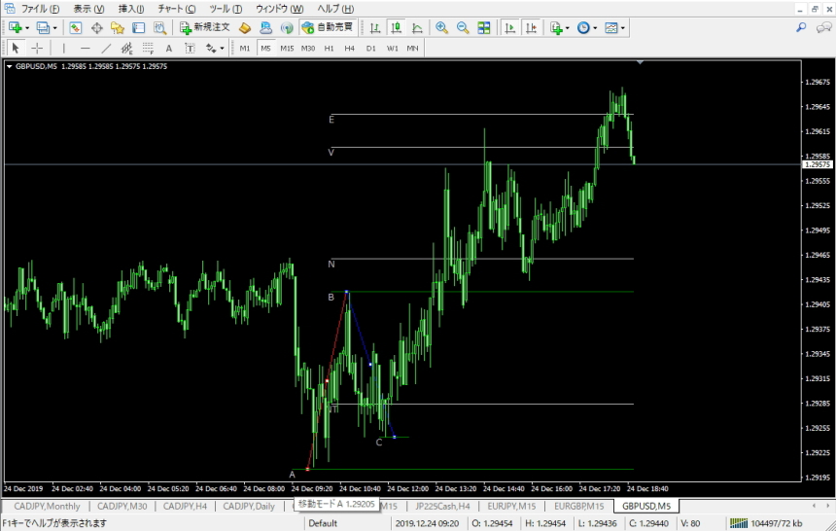836x531 pixels.
Task: Toggle the 自動売買 auto trading button
Action: [328, 27]
